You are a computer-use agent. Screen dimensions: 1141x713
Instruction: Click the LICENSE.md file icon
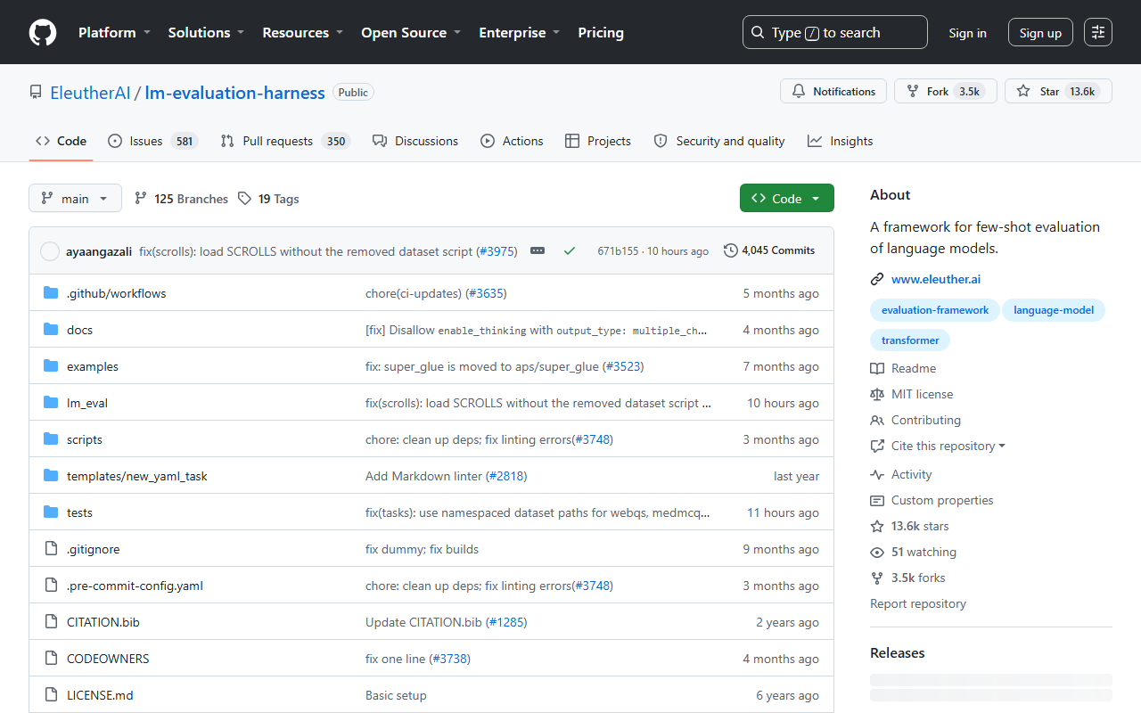pos(51,695)
